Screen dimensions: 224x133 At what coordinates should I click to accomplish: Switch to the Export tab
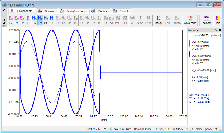click(121, 11)
